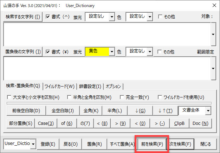Enable 大文字と小文字を区別(H) checkbox

[x=9, y=97]
